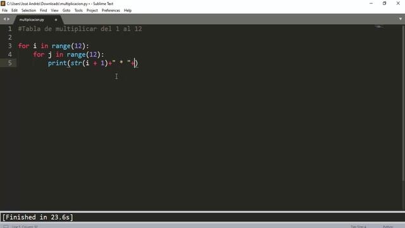Screen dimensions: 405x228
Task: Open the Find menu
Action: (x=44, y=10)
